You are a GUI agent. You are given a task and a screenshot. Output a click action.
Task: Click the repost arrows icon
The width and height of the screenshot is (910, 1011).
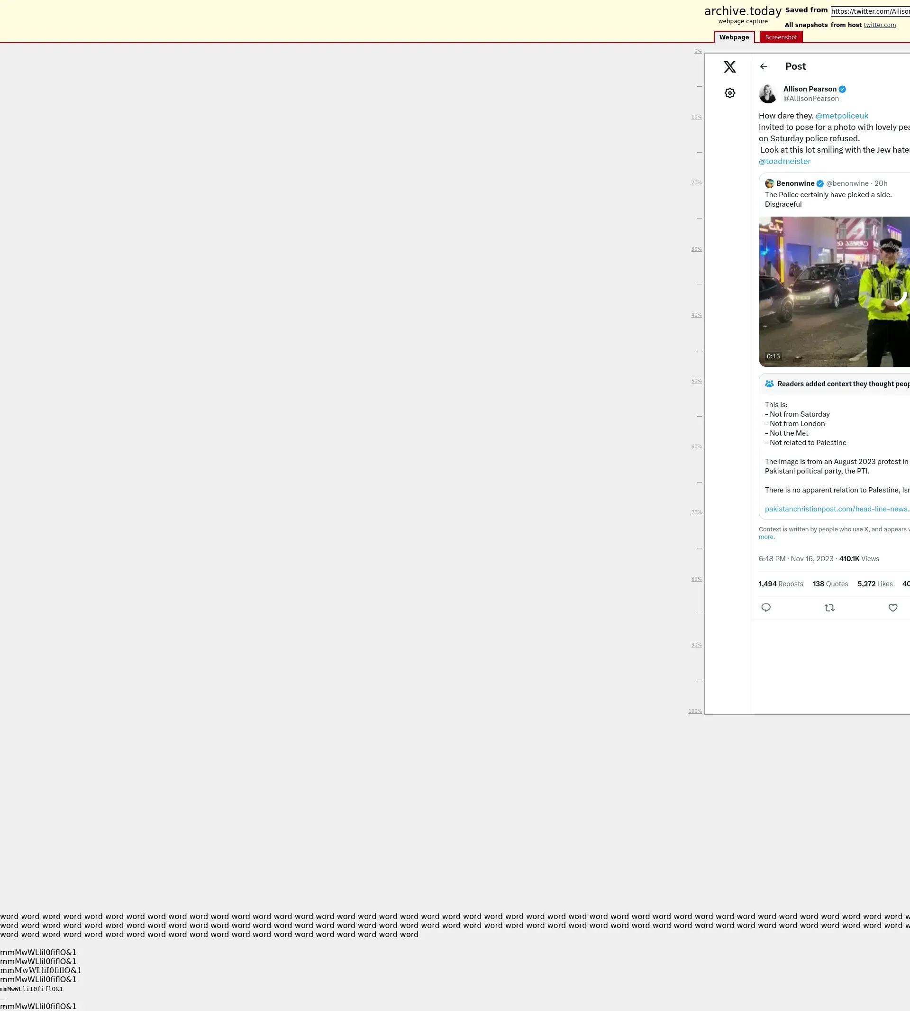point(829,608)
